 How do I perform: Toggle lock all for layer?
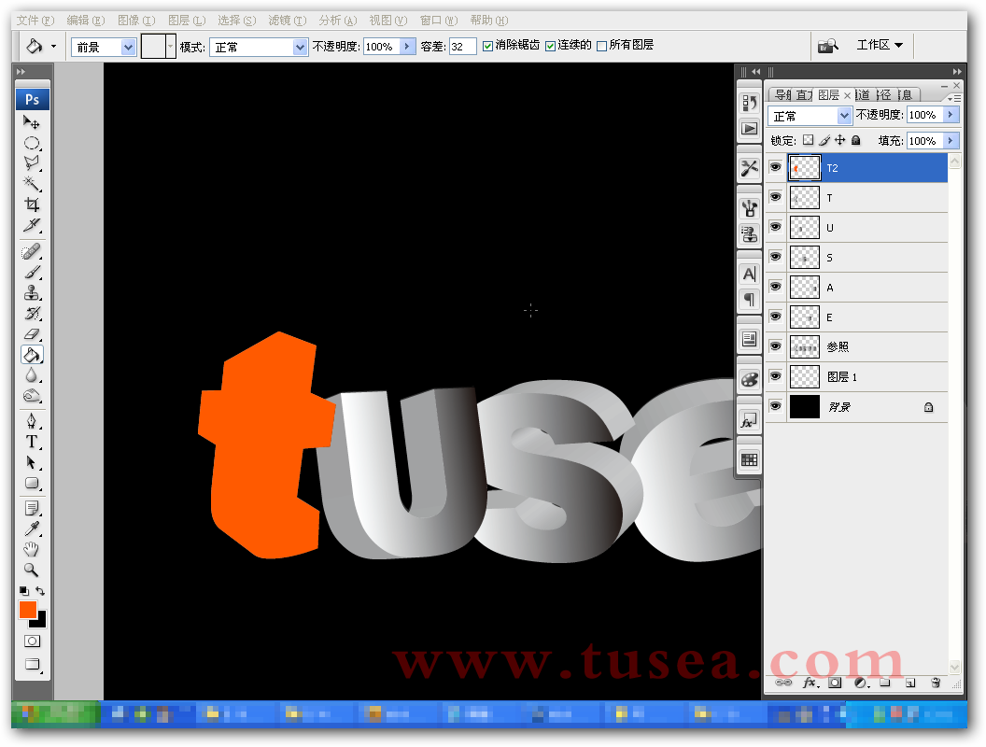[x=856, y=140]
